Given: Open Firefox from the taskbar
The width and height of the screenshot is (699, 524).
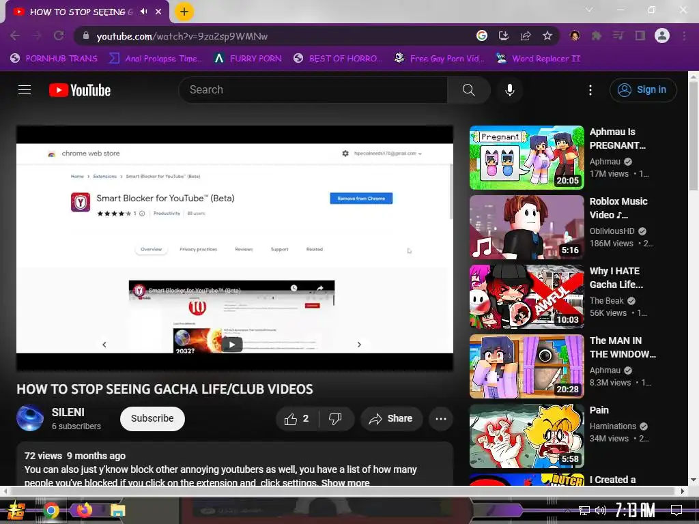Looking at the screenshot, I should (x=84, y=510).
